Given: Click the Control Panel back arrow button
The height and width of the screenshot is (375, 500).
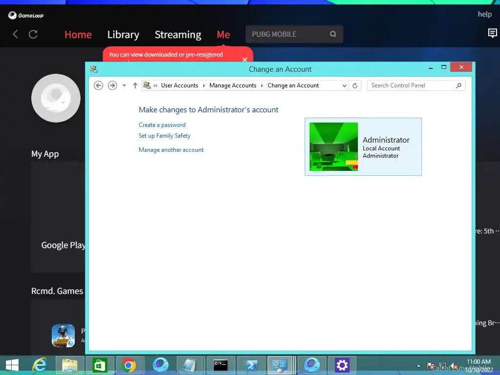Looking at the screenshot, I should pos(98,85).
